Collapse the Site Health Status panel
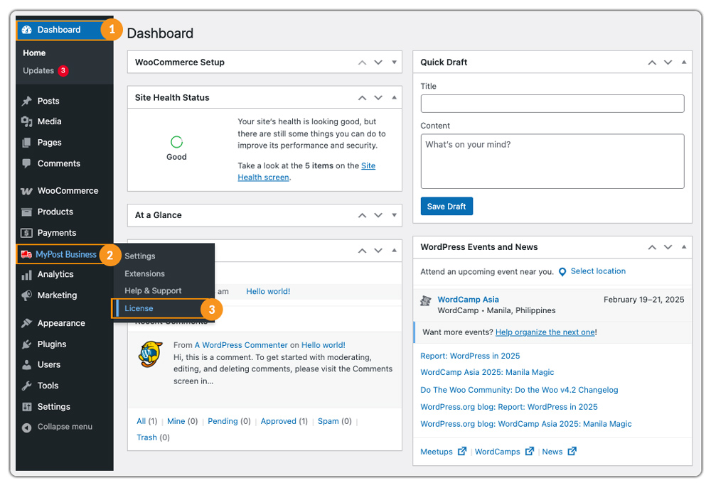 [x=394, y=98]
